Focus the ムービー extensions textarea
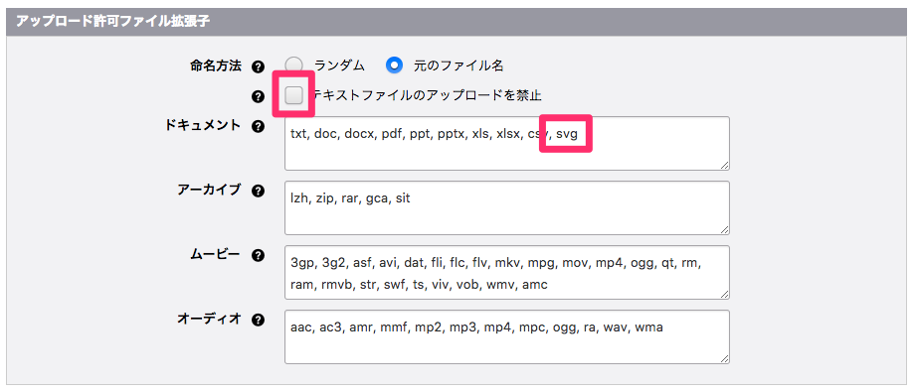This screenshot has height=392, width=915. [507, 273]
